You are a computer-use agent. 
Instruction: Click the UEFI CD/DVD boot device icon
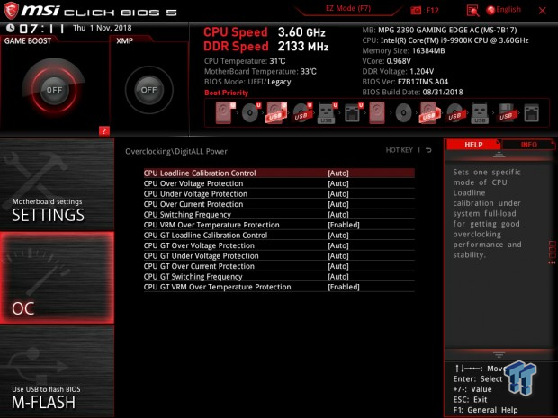tap(251, 112)
